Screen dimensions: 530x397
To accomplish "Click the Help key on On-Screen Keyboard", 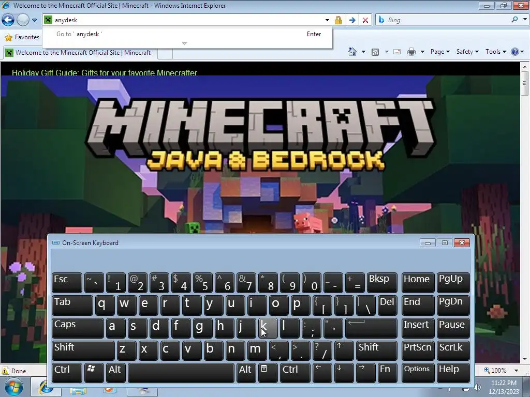I will tap(453, 373).
